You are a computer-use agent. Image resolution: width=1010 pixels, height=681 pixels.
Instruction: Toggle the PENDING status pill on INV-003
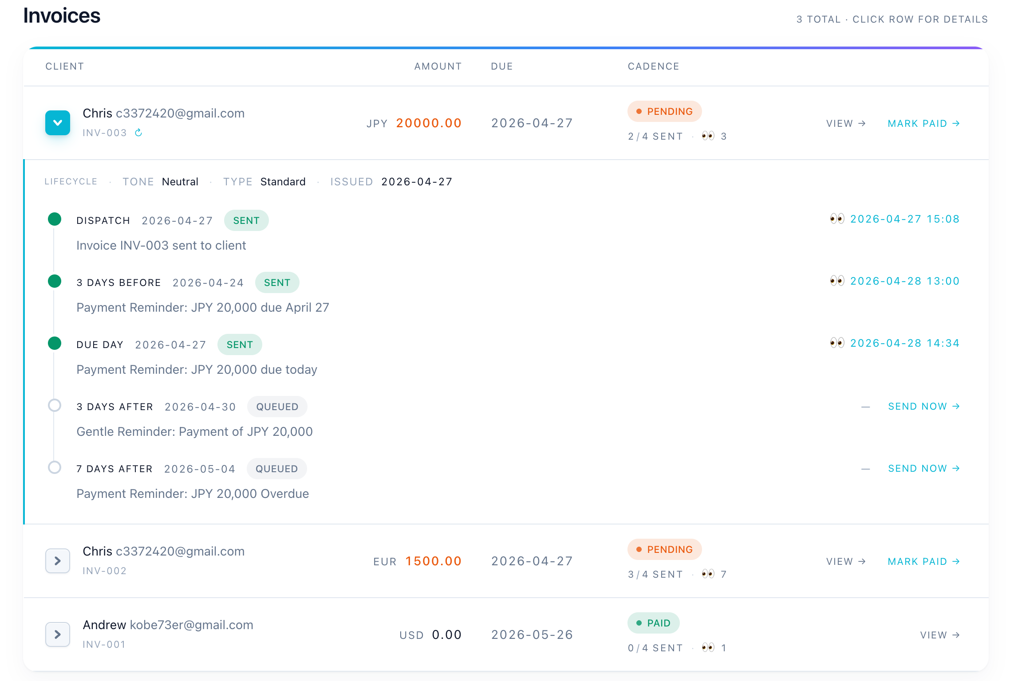[x=664, y=111]
